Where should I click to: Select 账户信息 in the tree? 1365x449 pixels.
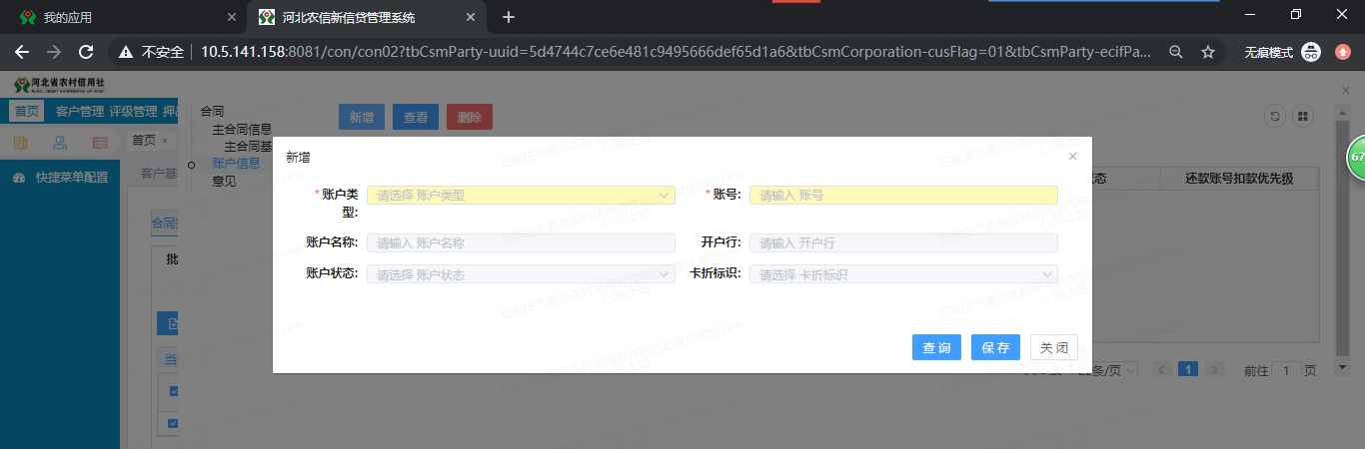(236, 164)
